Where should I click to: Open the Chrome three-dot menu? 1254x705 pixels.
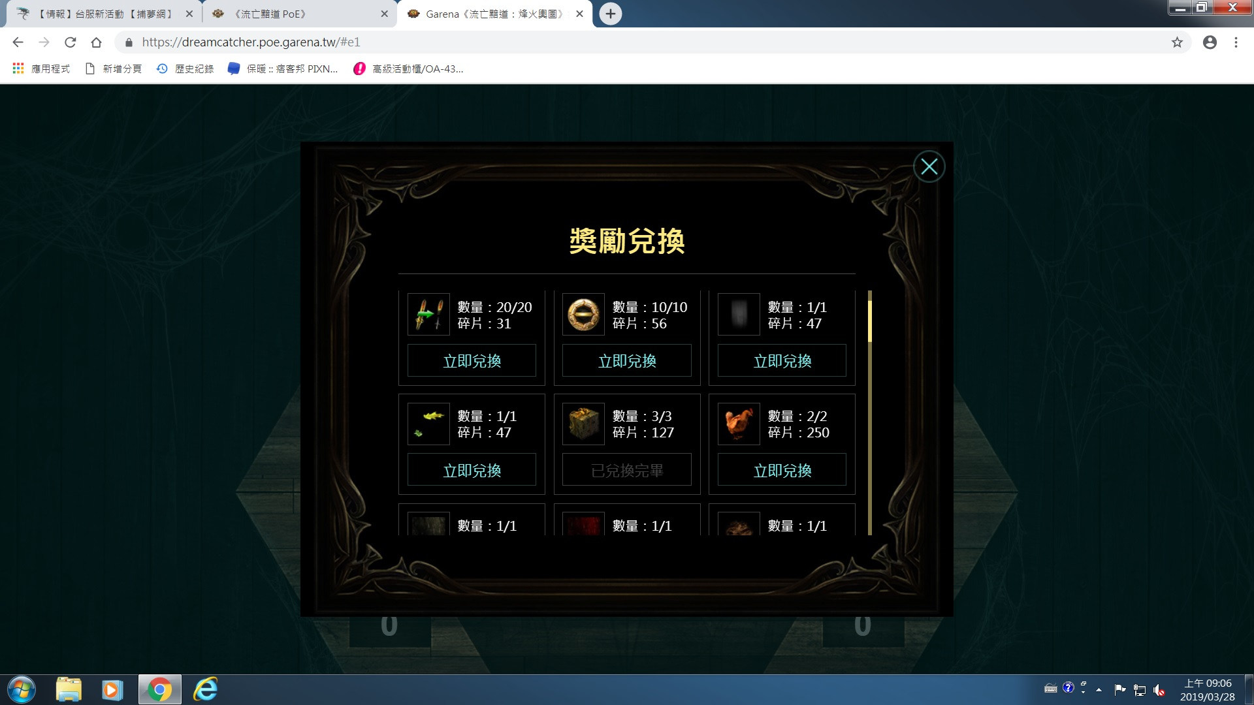[x=1236, y=42]
